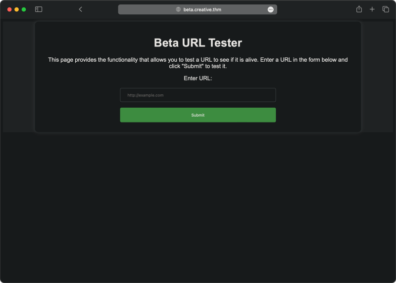Select the page description paragraph about testing a URL

coord(198,63)
